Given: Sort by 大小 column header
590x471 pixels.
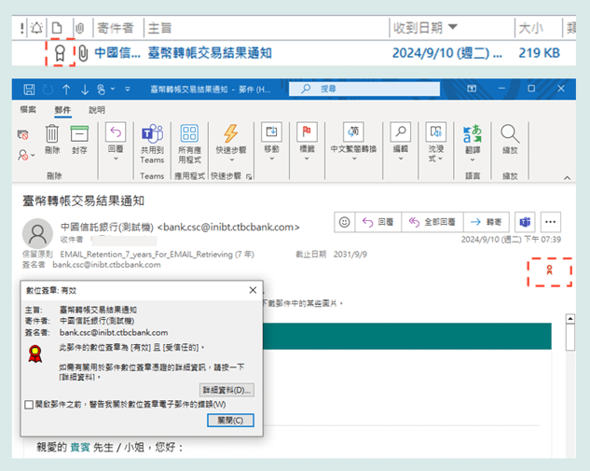Looking at the screenshot, I should (530, 28).
